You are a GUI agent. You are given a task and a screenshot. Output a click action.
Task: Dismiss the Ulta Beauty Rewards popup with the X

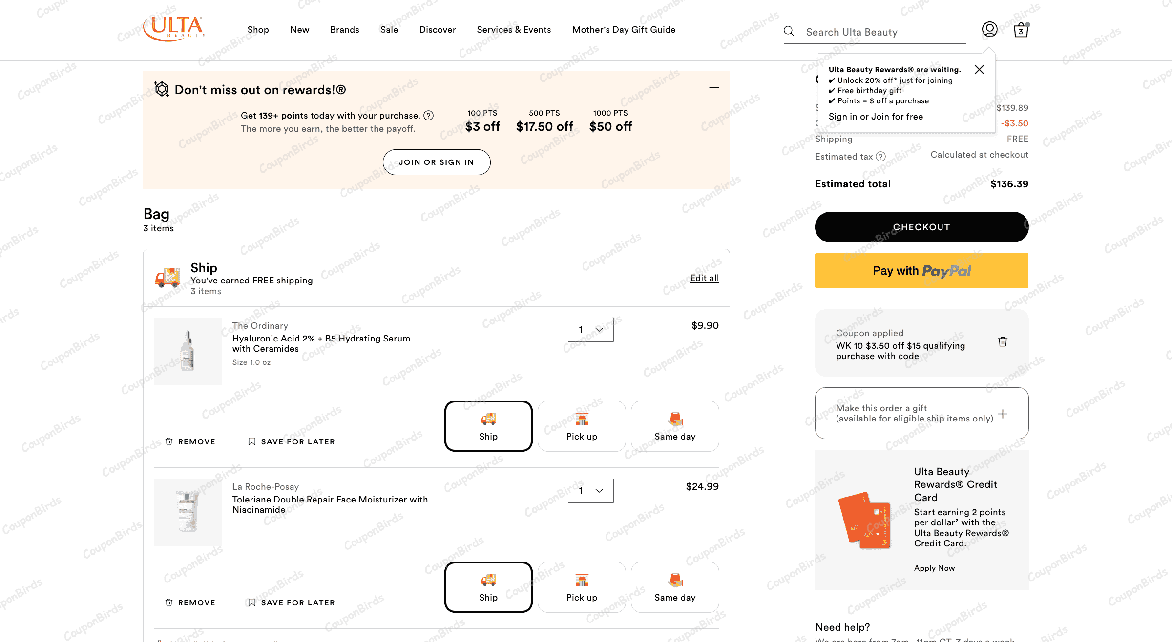979,69
